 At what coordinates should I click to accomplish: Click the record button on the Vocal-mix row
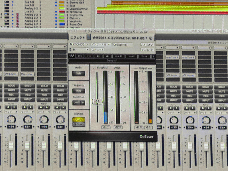pos(17,21)
